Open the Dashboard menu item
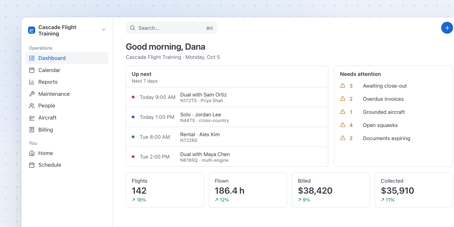Image resolution: width=454 pixels, height=227 pixels. (67, 58)
